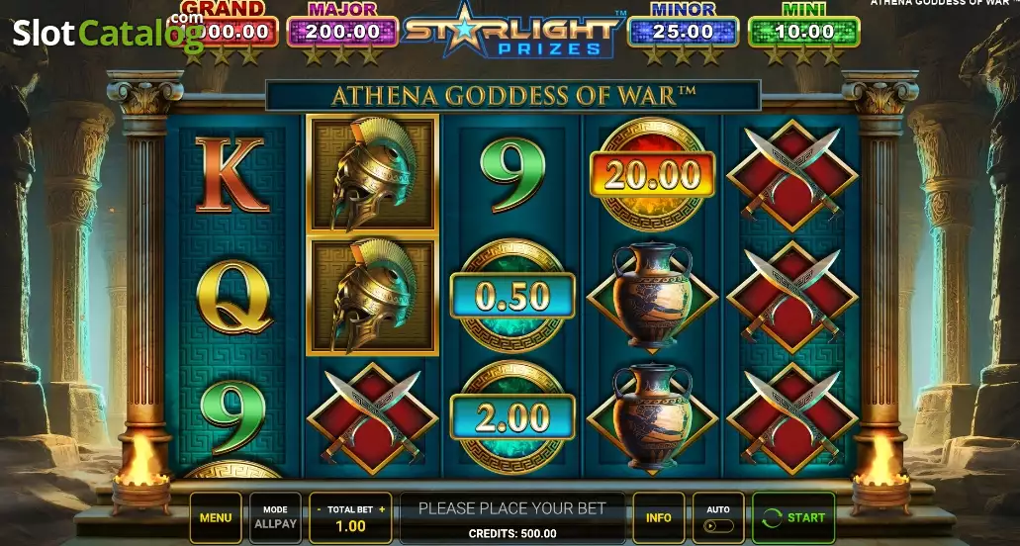This screenshot has height=546, width=1020.
Task: Decrease total bet with minus sign
Action: pyautogui.click(x=320, y=509)
